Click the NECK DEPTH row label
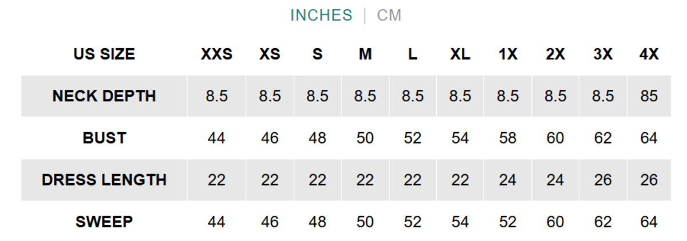This screenshot has height=241, width=687. click(x=104, y=96)
